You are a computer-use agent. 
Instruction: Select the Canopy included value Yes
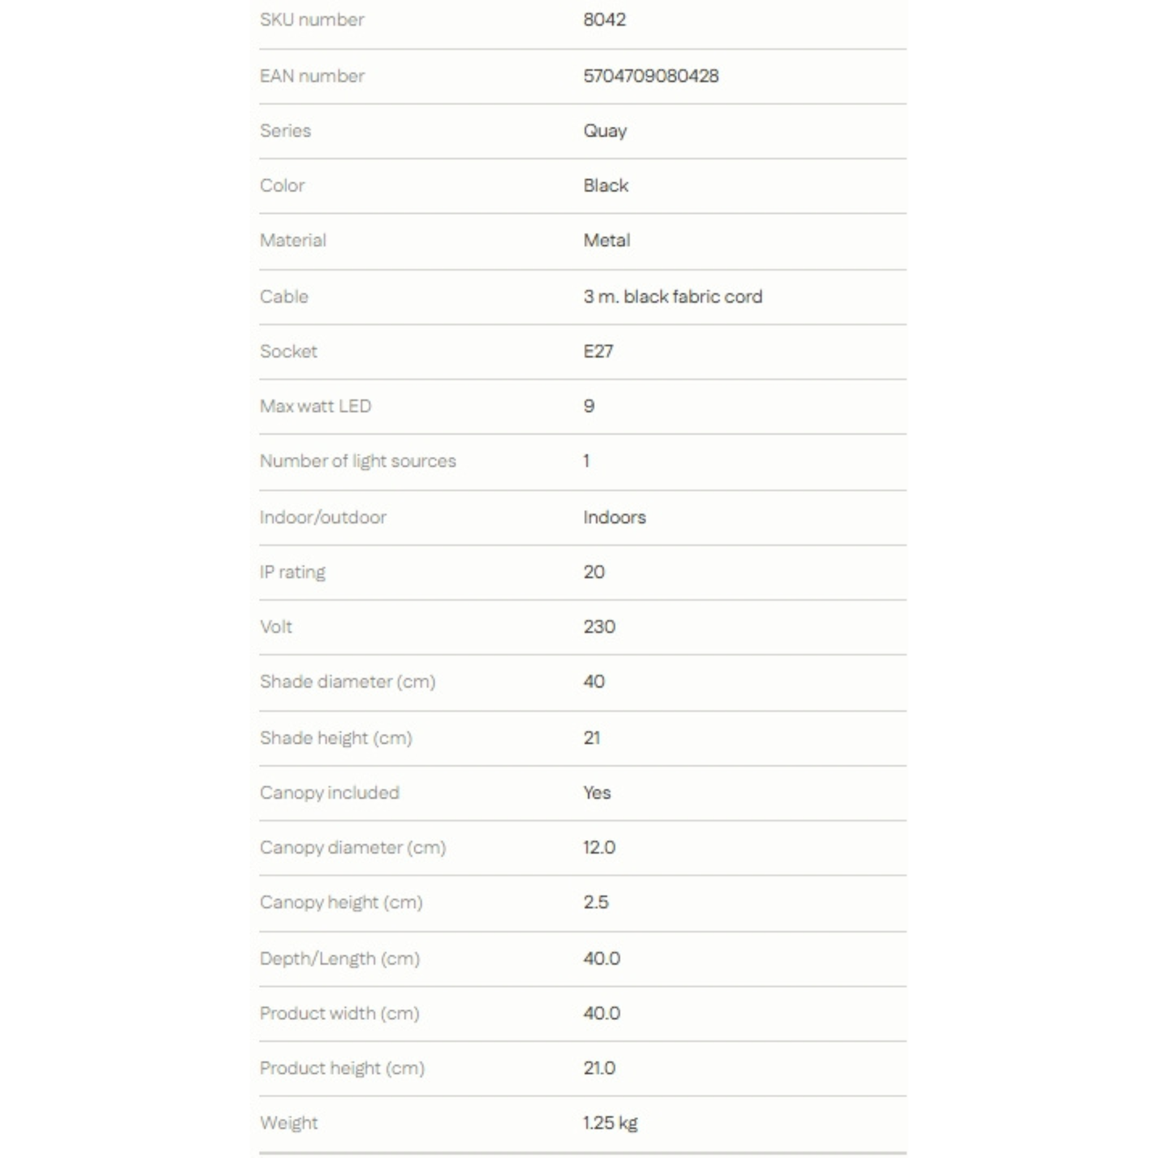pos(597,793)
